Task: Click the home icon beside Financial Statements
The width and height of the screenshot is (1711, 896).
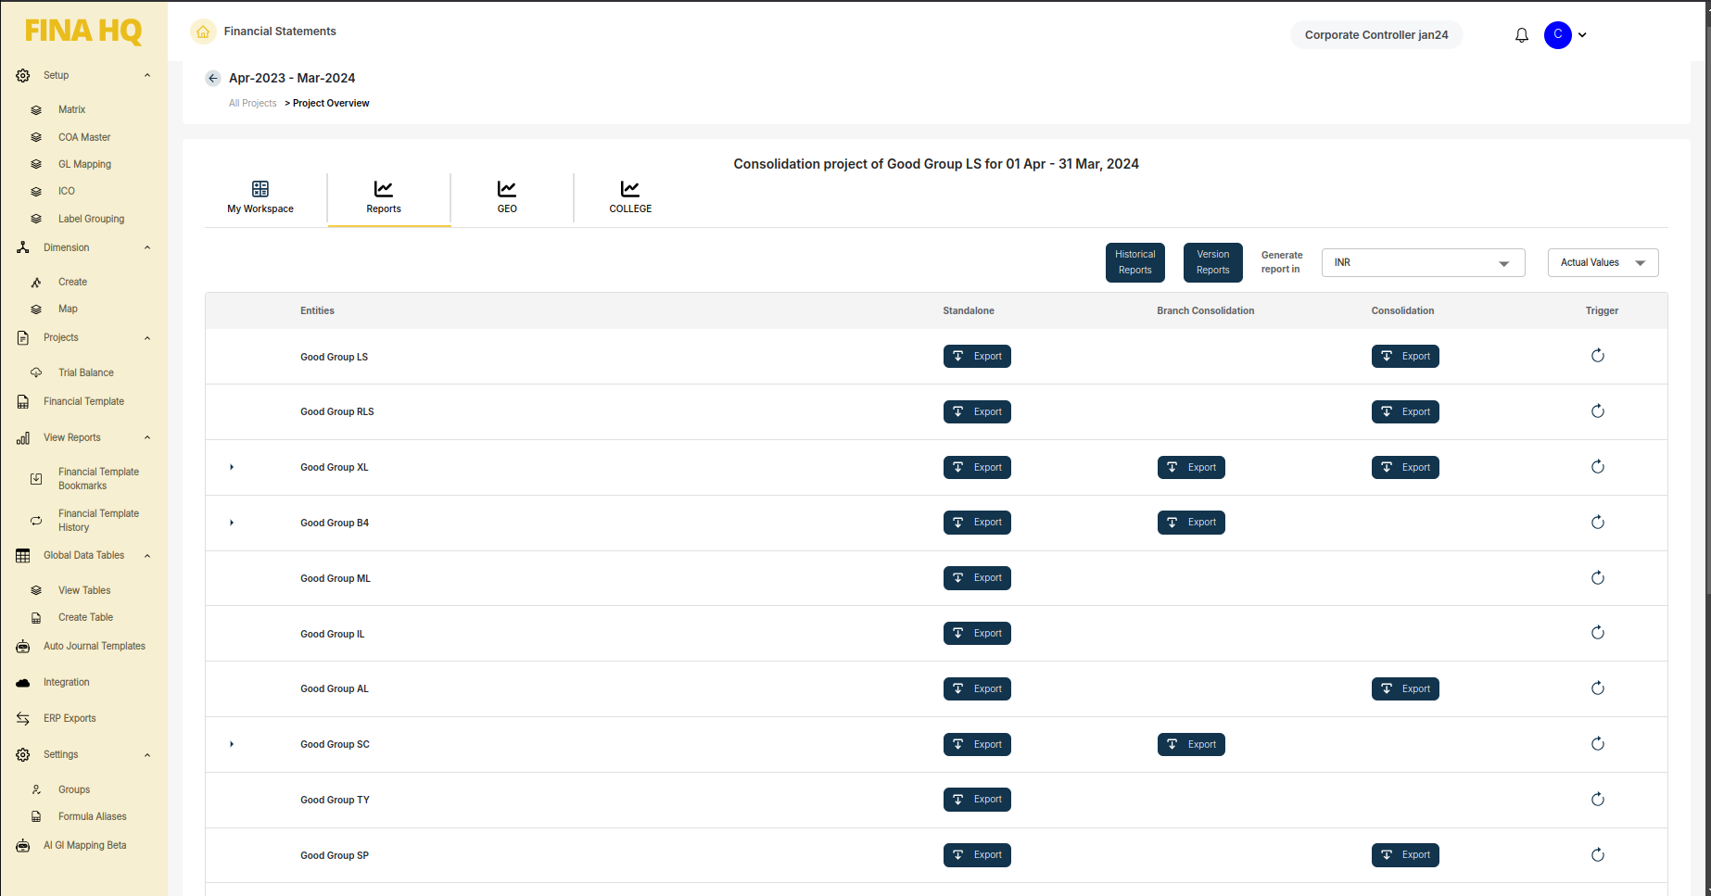Action: pos(203,32)
